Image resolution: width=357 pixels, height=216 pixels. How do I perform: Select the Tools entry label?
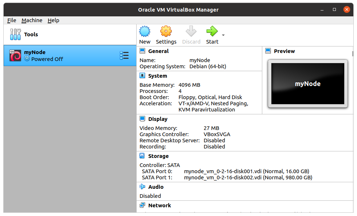point(31,34)
